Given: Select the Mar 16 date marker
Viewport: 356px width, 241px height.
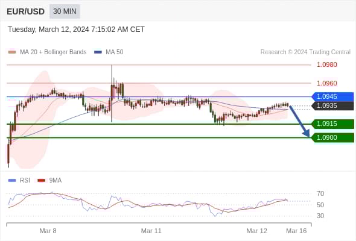Looking at the screenshot, I should tap(296, 231).
